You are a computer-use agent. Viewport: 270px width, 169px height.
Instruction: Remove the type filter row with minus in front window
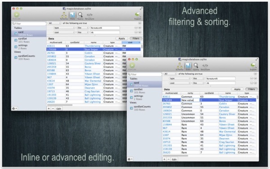point(252,78)
